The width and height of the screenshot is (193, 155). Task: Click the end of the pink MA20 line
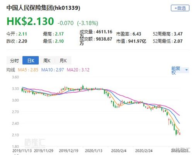tap(179, 115)
